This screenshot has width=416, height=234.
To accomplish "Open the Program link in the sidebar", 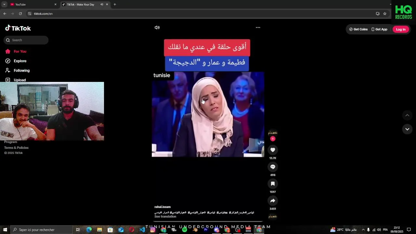I will tap(10, 142).
